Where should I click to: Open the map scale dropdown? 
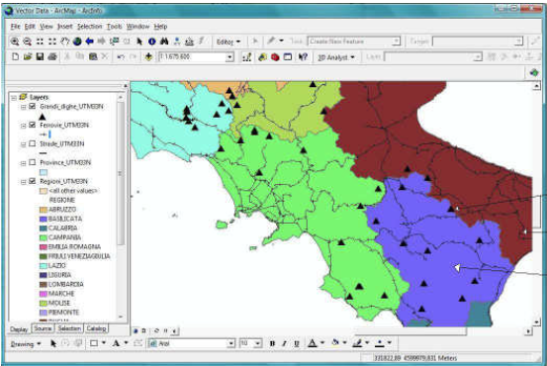pos(229,56)
